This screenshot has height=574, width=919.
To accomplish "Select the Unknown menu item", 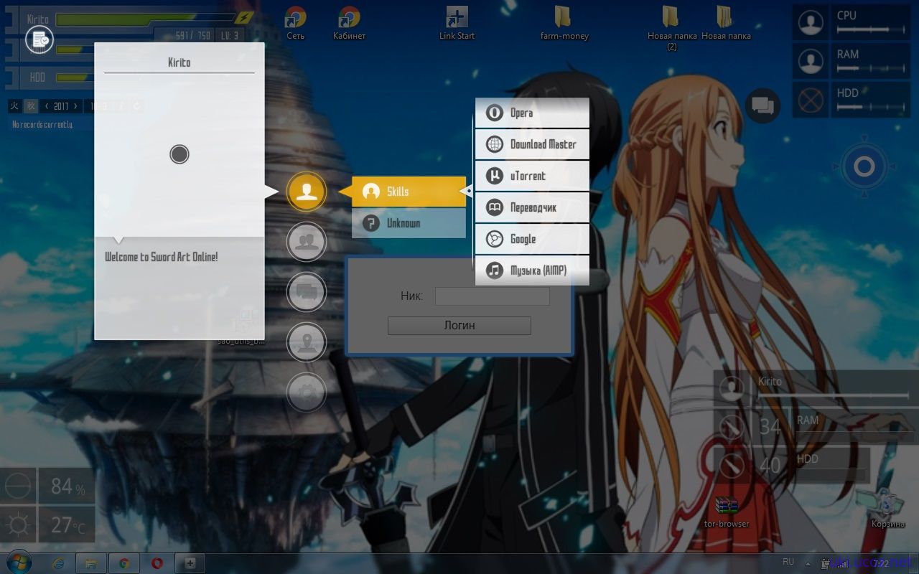I will 409,223.
